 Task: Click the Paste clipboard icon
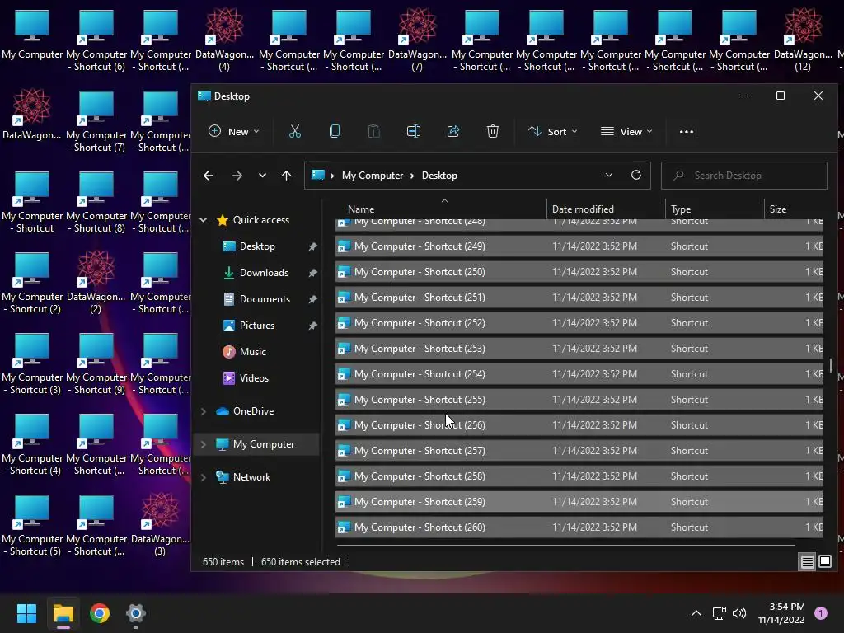pyautogui.click(x=373, y=131)
